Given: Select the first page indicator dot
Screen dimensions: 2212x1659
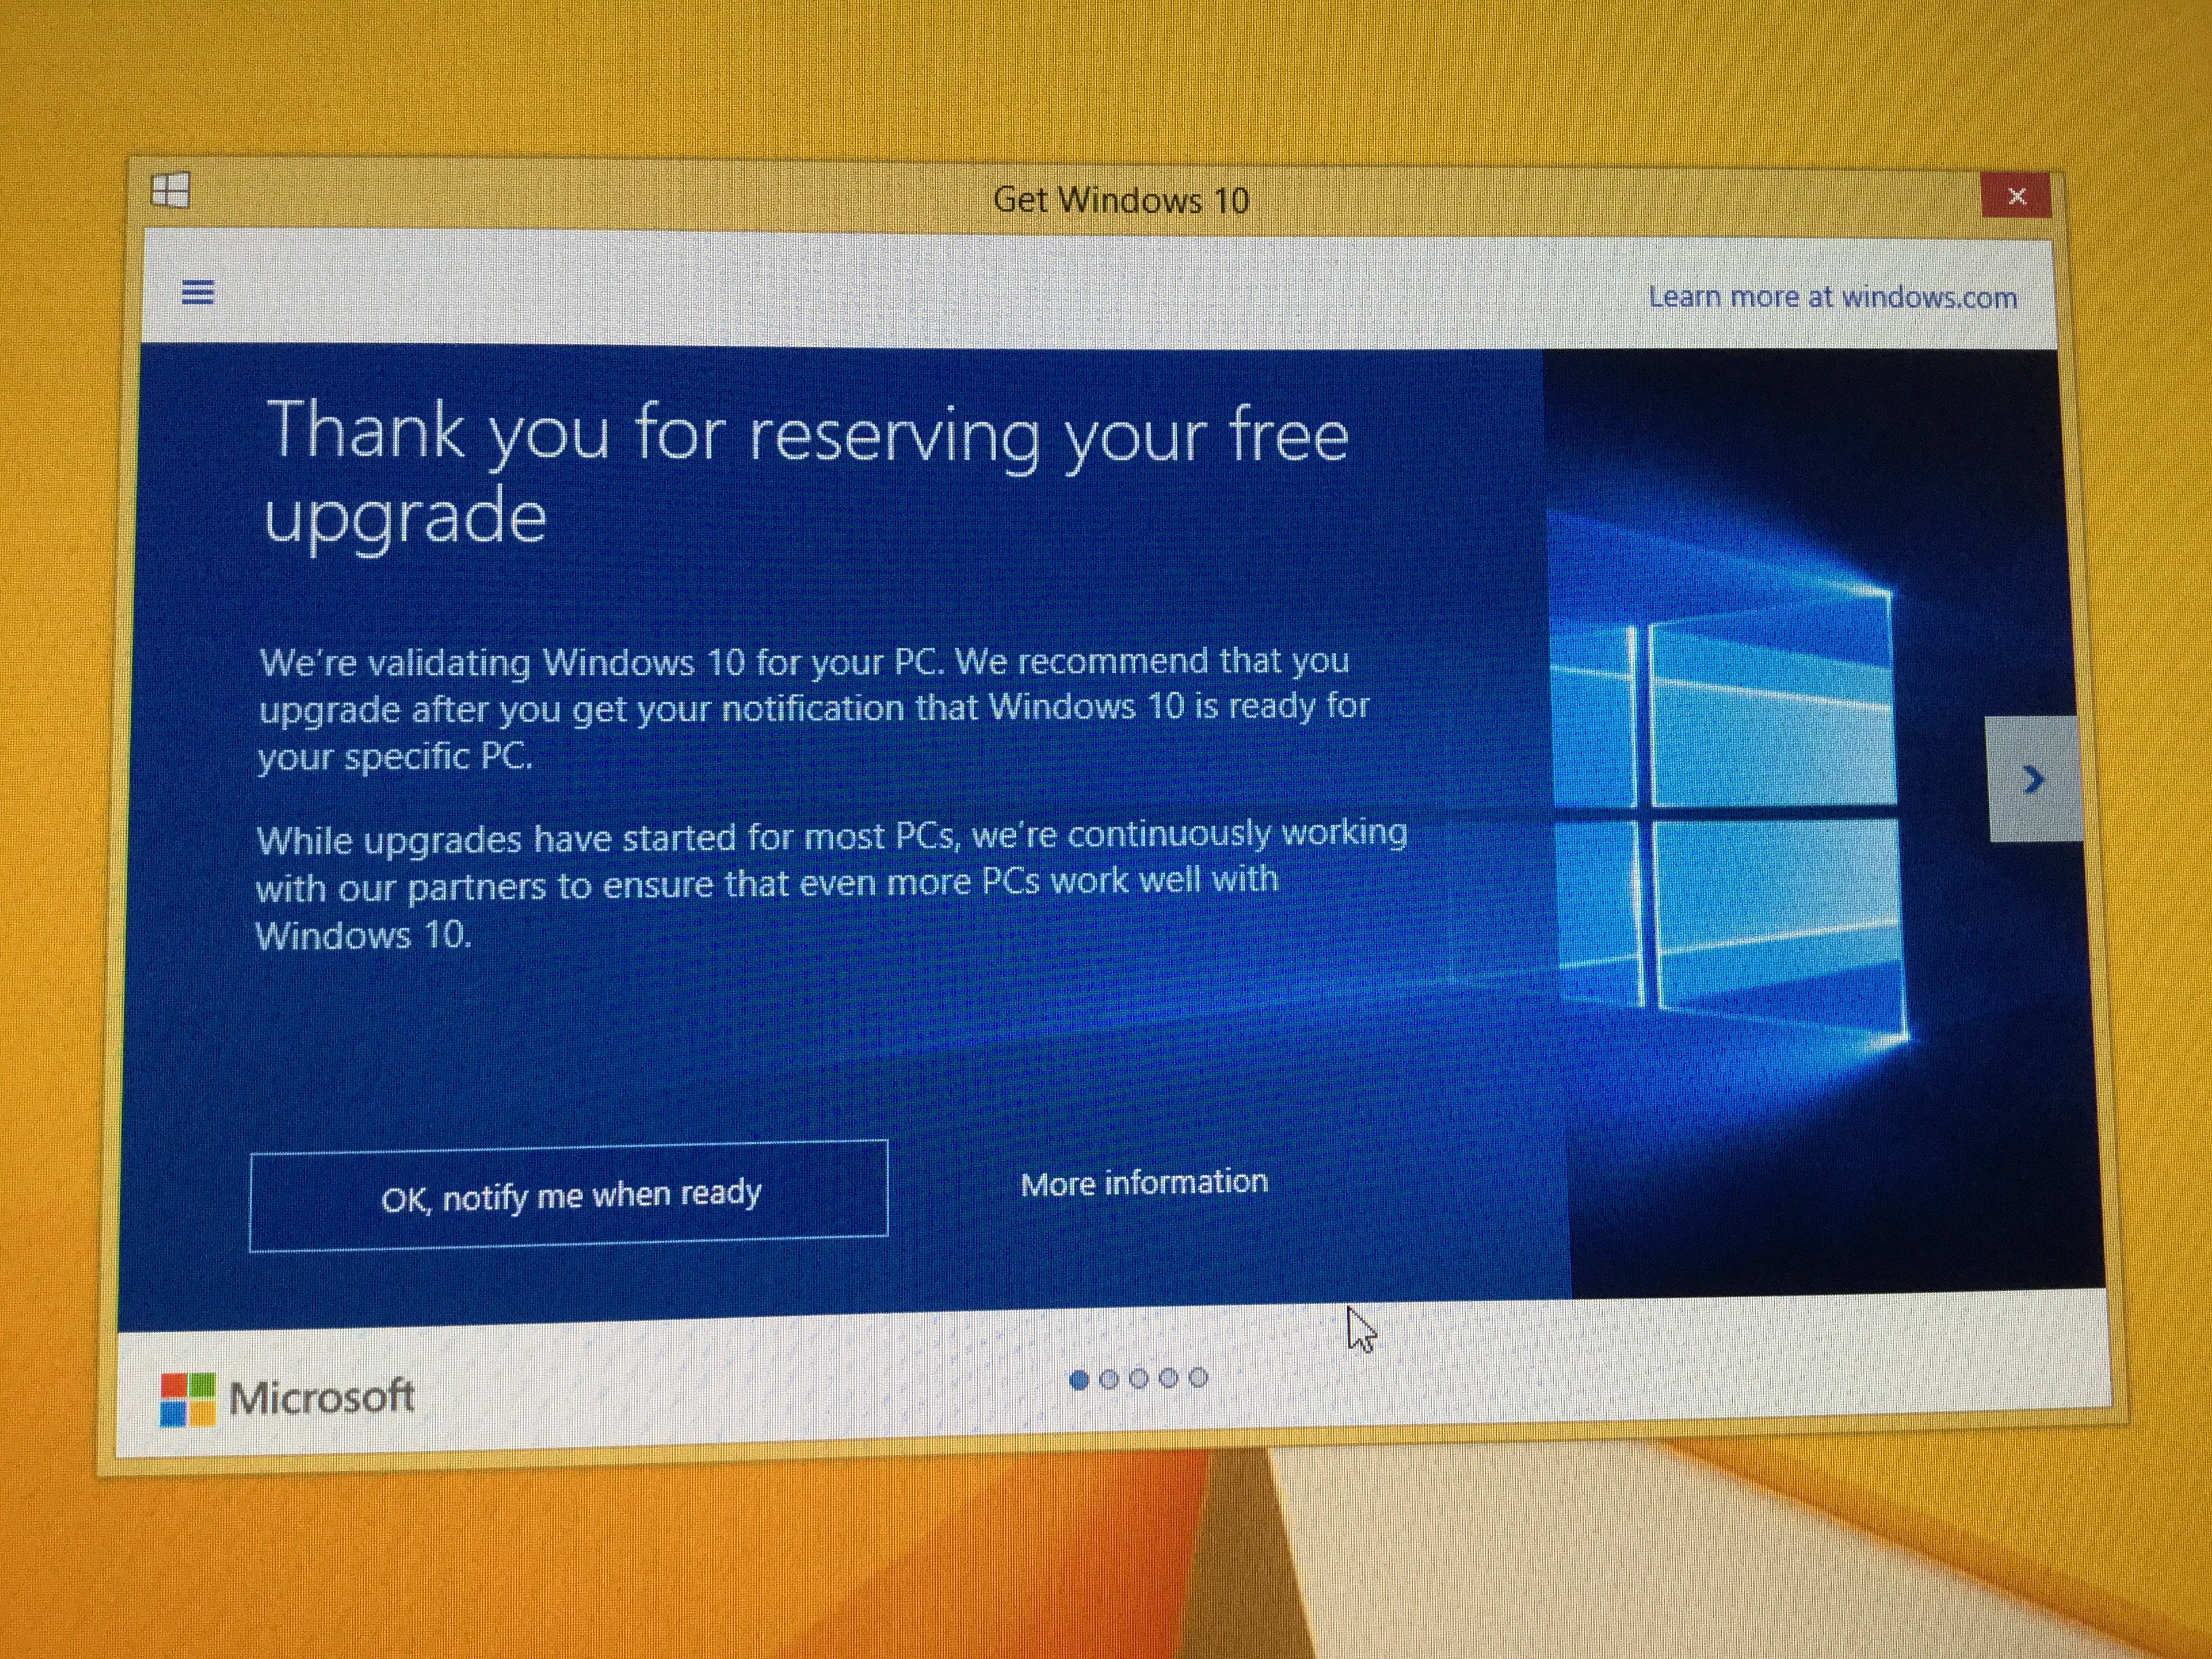Looking at the screenshot, I should [x=1079, y=1380].
